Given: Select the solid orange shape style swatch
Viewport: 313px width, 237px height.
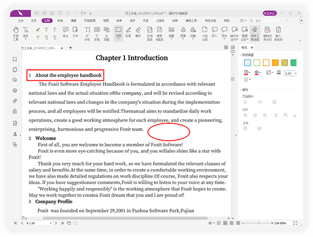Looking at the screenshot, I should click(x=275, y=62).
